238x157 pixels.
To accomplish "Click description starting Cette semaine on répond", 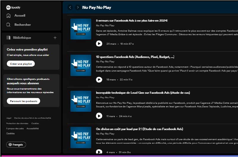I will pyautogui.click(x=167, y=69).
